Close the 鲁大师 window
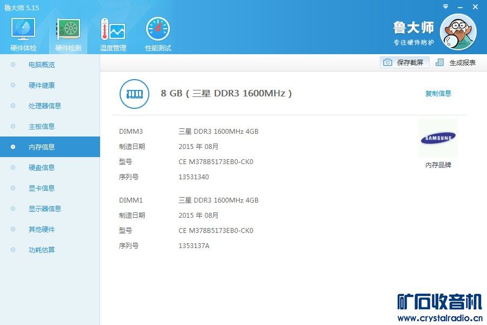This screenshot has height=325, width=487. point(475,6)
